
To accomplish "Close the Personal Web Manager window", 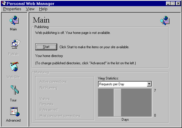I will pyautogui.click(x=178, y=4).
